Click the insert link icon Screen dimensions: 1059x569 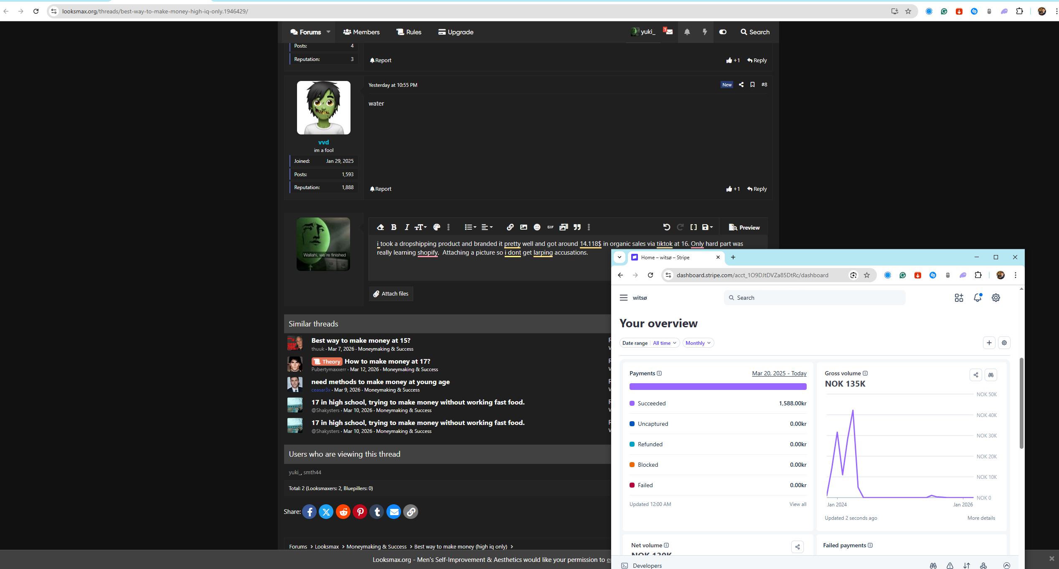tap(510, 227)
